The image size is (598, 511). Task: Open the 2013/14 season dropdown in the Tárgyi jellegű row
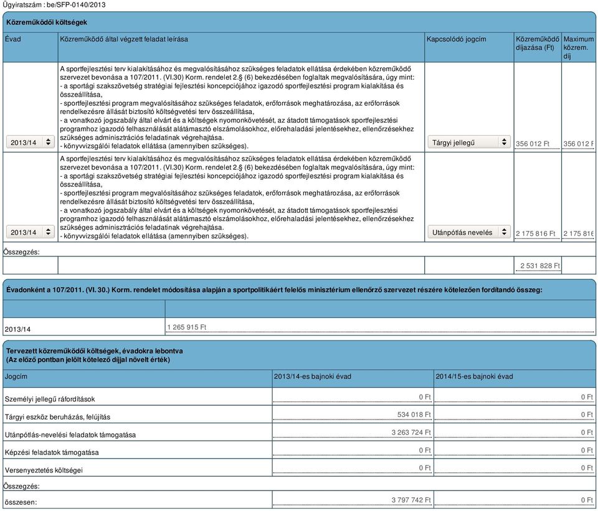point(31,142)
